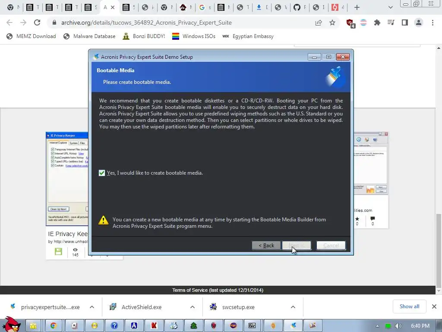Click the taskbar clock showing 6:40 PM

[x=420, y=326]
